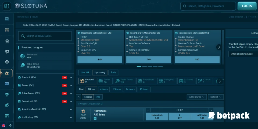Switch to the Early events tab
This screenshot has width=258, height=129.
tap(113, 73)
